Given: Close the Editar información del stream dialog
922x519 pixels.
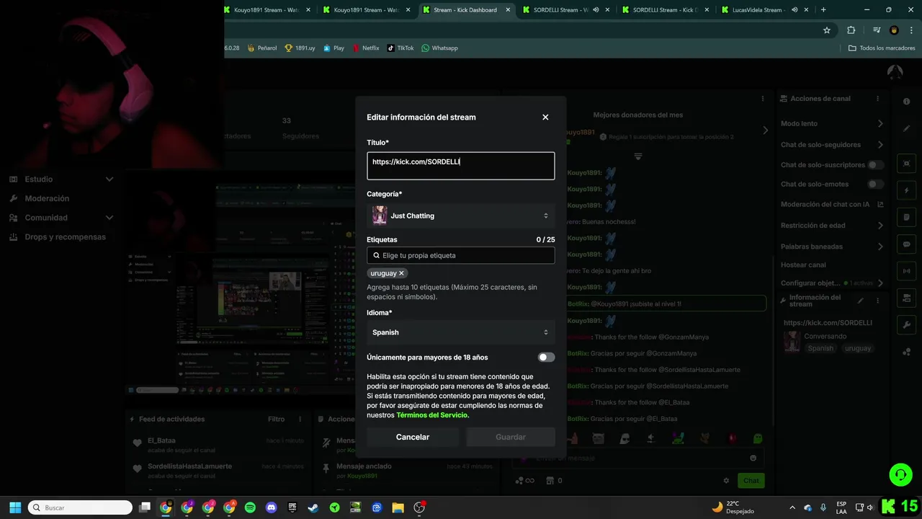Looking at the screenshot, I should [x=545, y=117].
